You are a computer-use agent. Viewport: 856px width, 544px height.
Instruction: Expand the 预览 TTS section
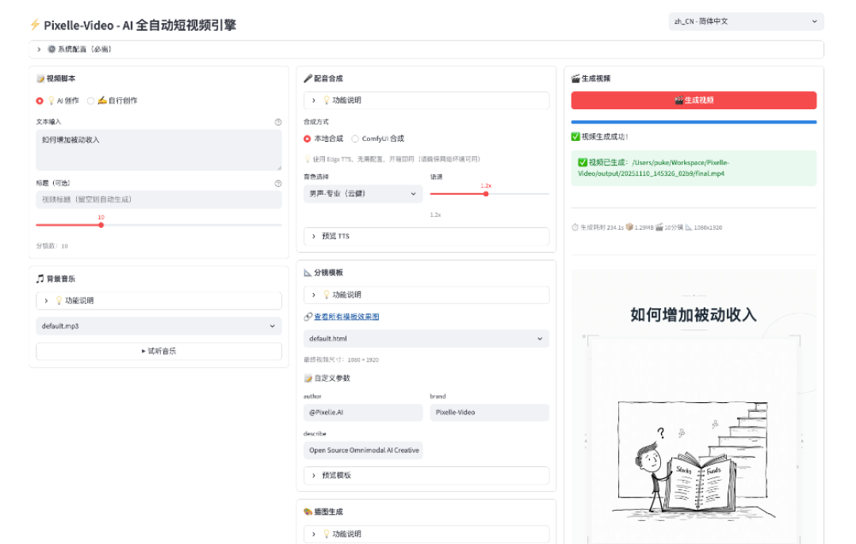426,236
